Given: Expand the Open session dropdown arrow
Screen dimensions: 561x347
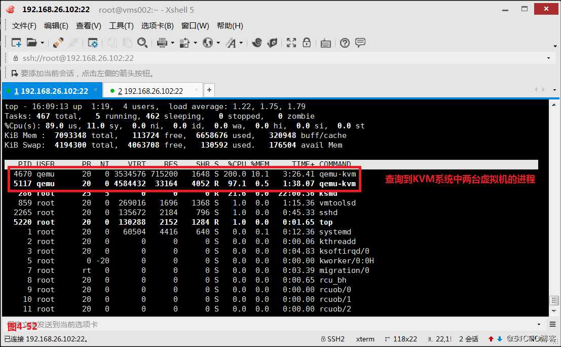Looking at the screenshot, I should pos(42,43).
